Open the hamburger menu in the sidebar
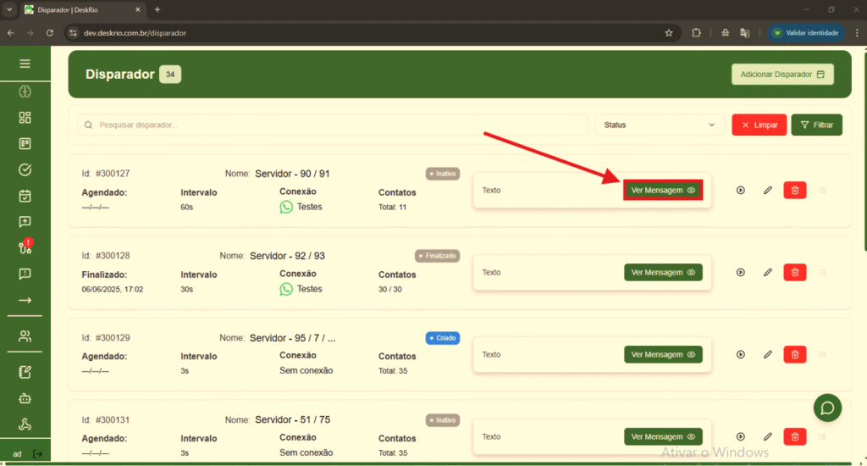 [25, 64]
